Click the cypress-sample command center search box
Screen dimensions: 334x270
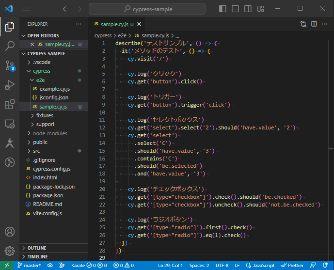point(147,9)
